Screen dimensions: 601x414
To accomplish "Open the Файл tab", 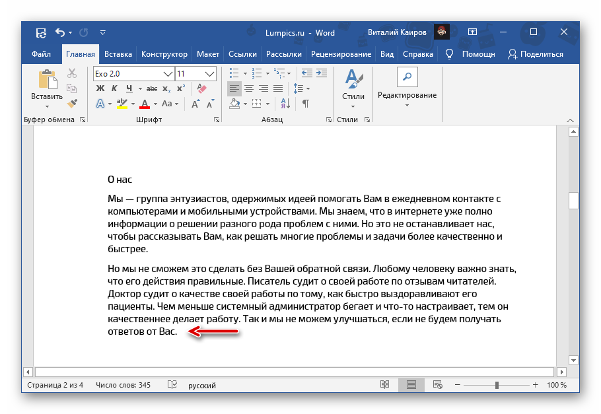I will pos(41,54).
